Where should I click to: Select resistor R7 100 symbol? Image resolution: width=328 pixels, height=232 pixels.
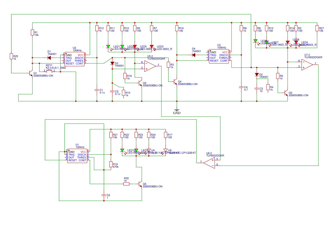[152, 28]
